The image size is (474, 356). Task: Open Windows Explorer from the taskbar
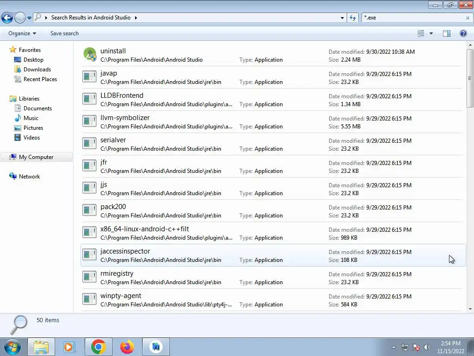coord(41,347)
